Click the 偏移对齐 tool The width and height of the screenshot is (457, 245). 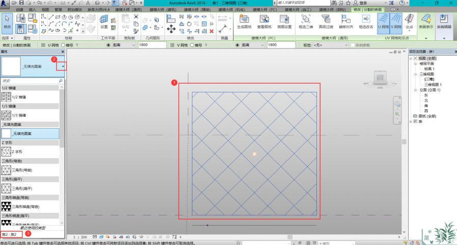click(345, 22)
